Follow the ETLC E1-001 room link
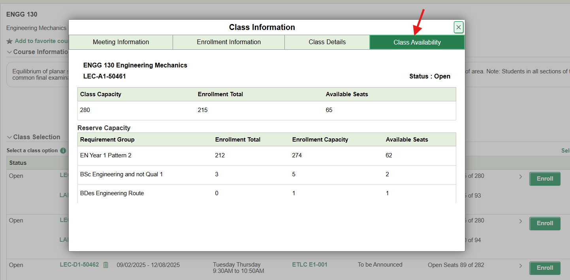Screen dimensions: 570x280 point(310,265)
